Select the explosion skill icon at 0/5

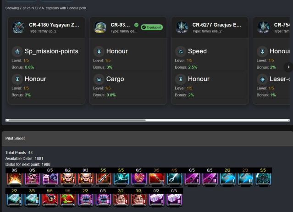coord(15,179)
